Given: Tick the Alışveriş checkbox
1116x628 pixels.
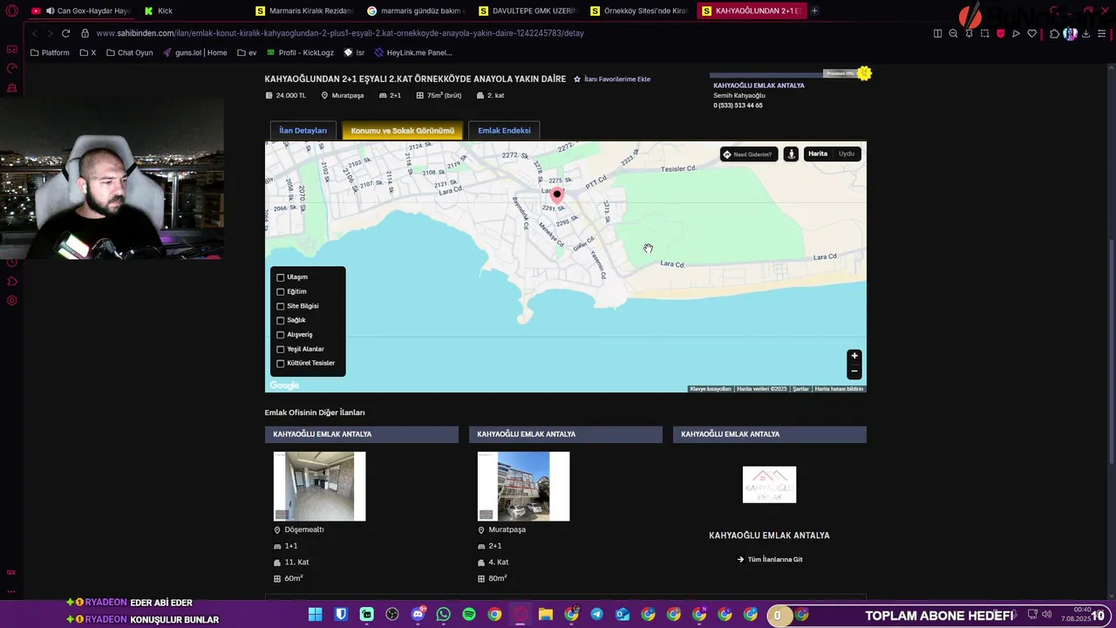Looking at the screenshot, I should (281, 335).
